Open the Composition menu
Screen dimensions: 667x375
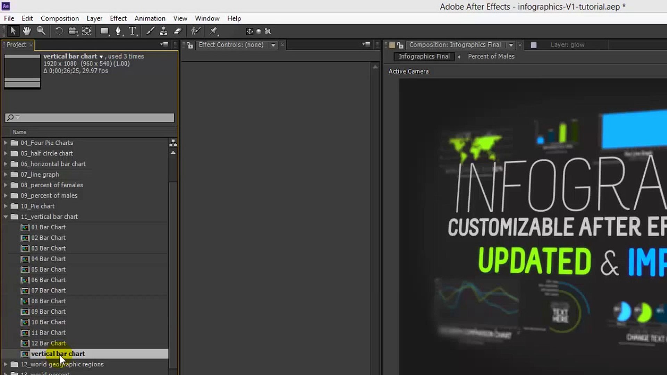coord(60,18)
